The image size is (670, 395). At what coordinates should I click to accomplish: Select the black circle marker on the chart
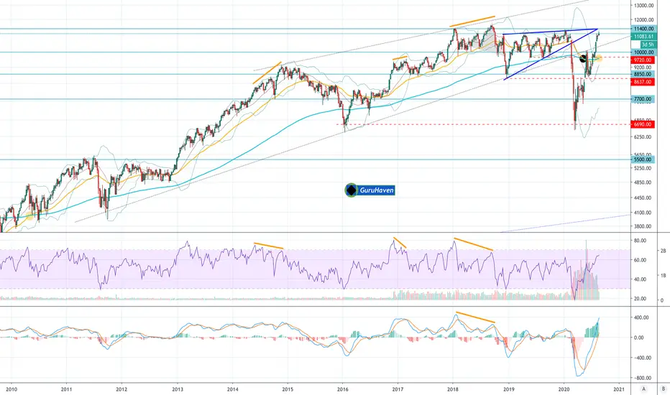pos(583,58)
